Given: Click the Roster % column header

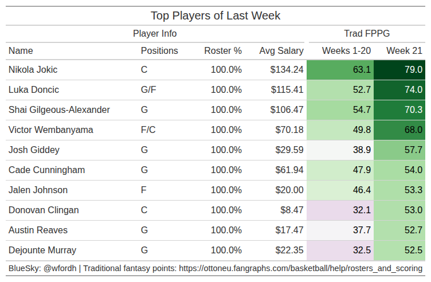Looking at the screenshot, I should pos(223,51).
